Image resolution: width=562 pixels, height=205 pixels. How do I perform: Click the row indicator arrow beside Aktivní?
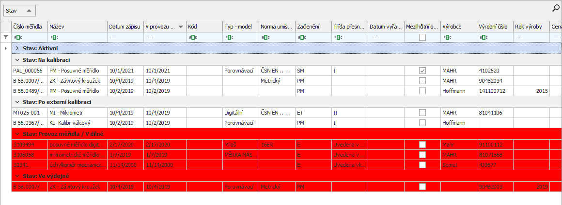pos(6,48)
